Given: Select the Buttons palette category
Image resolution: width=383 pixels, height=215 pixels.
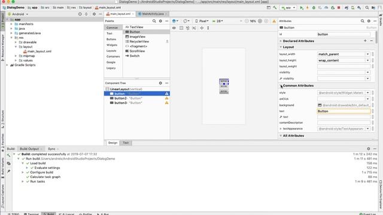Looking at the screenshot, I should pyautogui.click(x=111, y=39).
